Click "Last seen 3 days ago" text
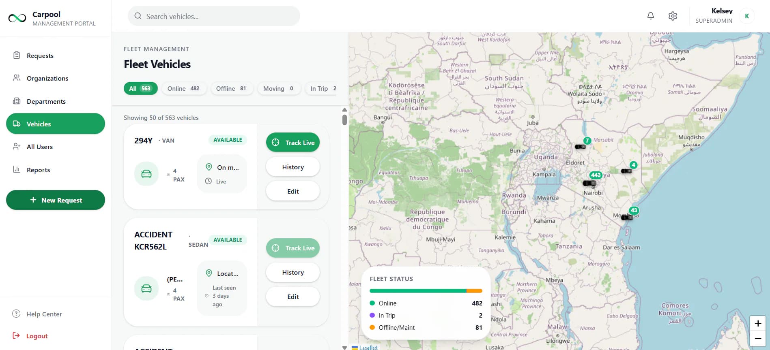The image size is (770, 350). pyautogui.click(x=224, y=296)
